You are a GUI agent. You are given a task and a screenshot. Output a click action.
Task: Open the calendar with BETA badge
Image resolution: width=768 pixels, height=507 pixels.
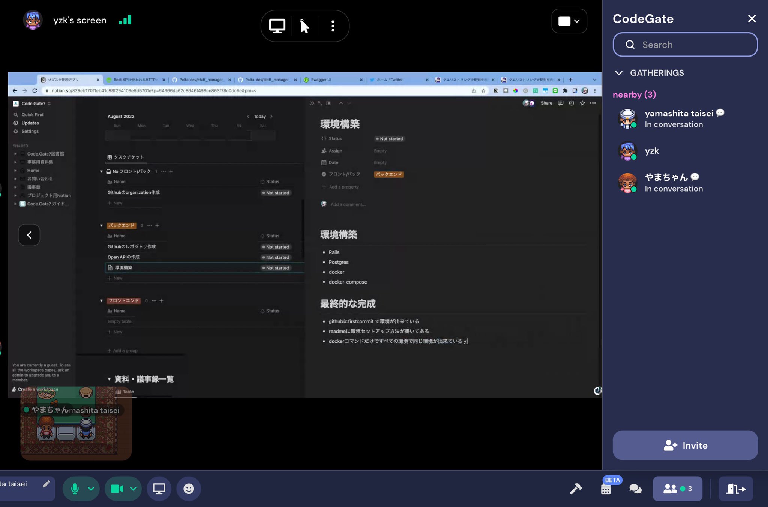tap(606, 489)
